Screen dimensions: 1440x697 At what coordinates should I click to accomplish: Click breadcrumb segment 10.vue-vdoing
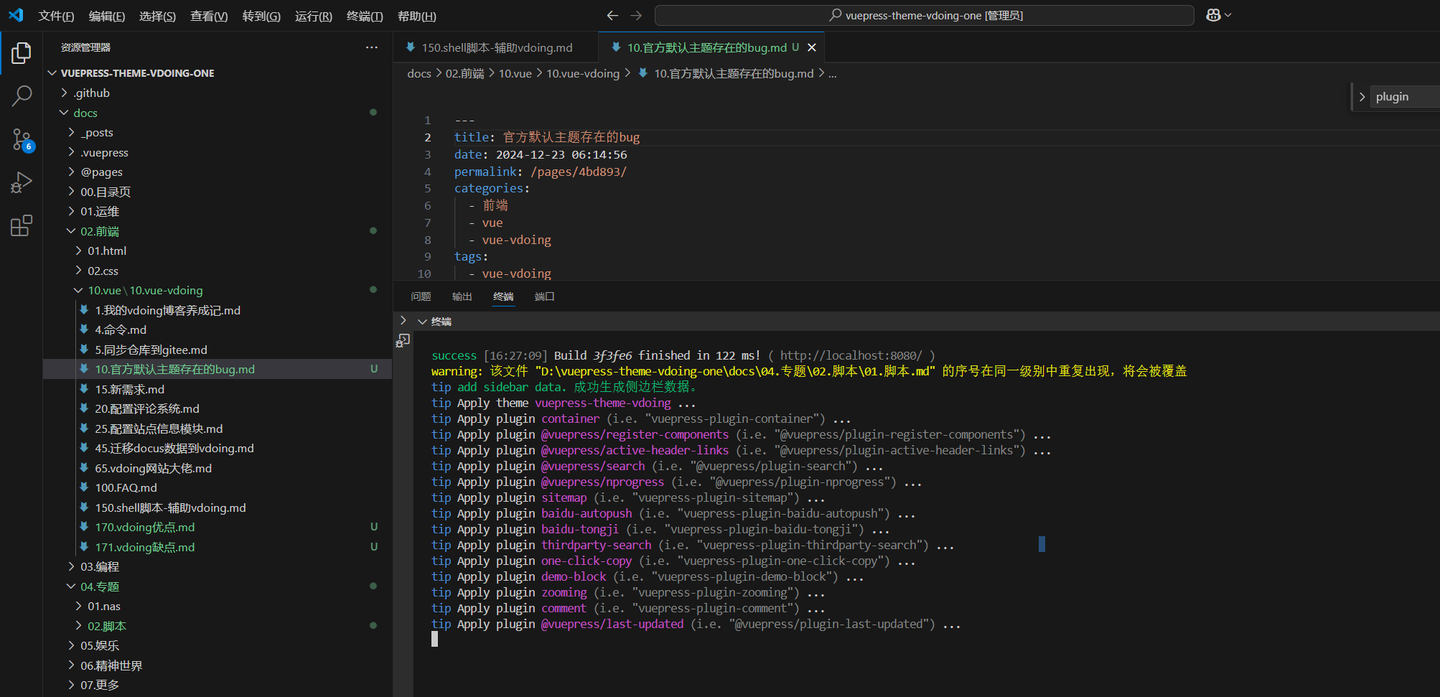583,73
